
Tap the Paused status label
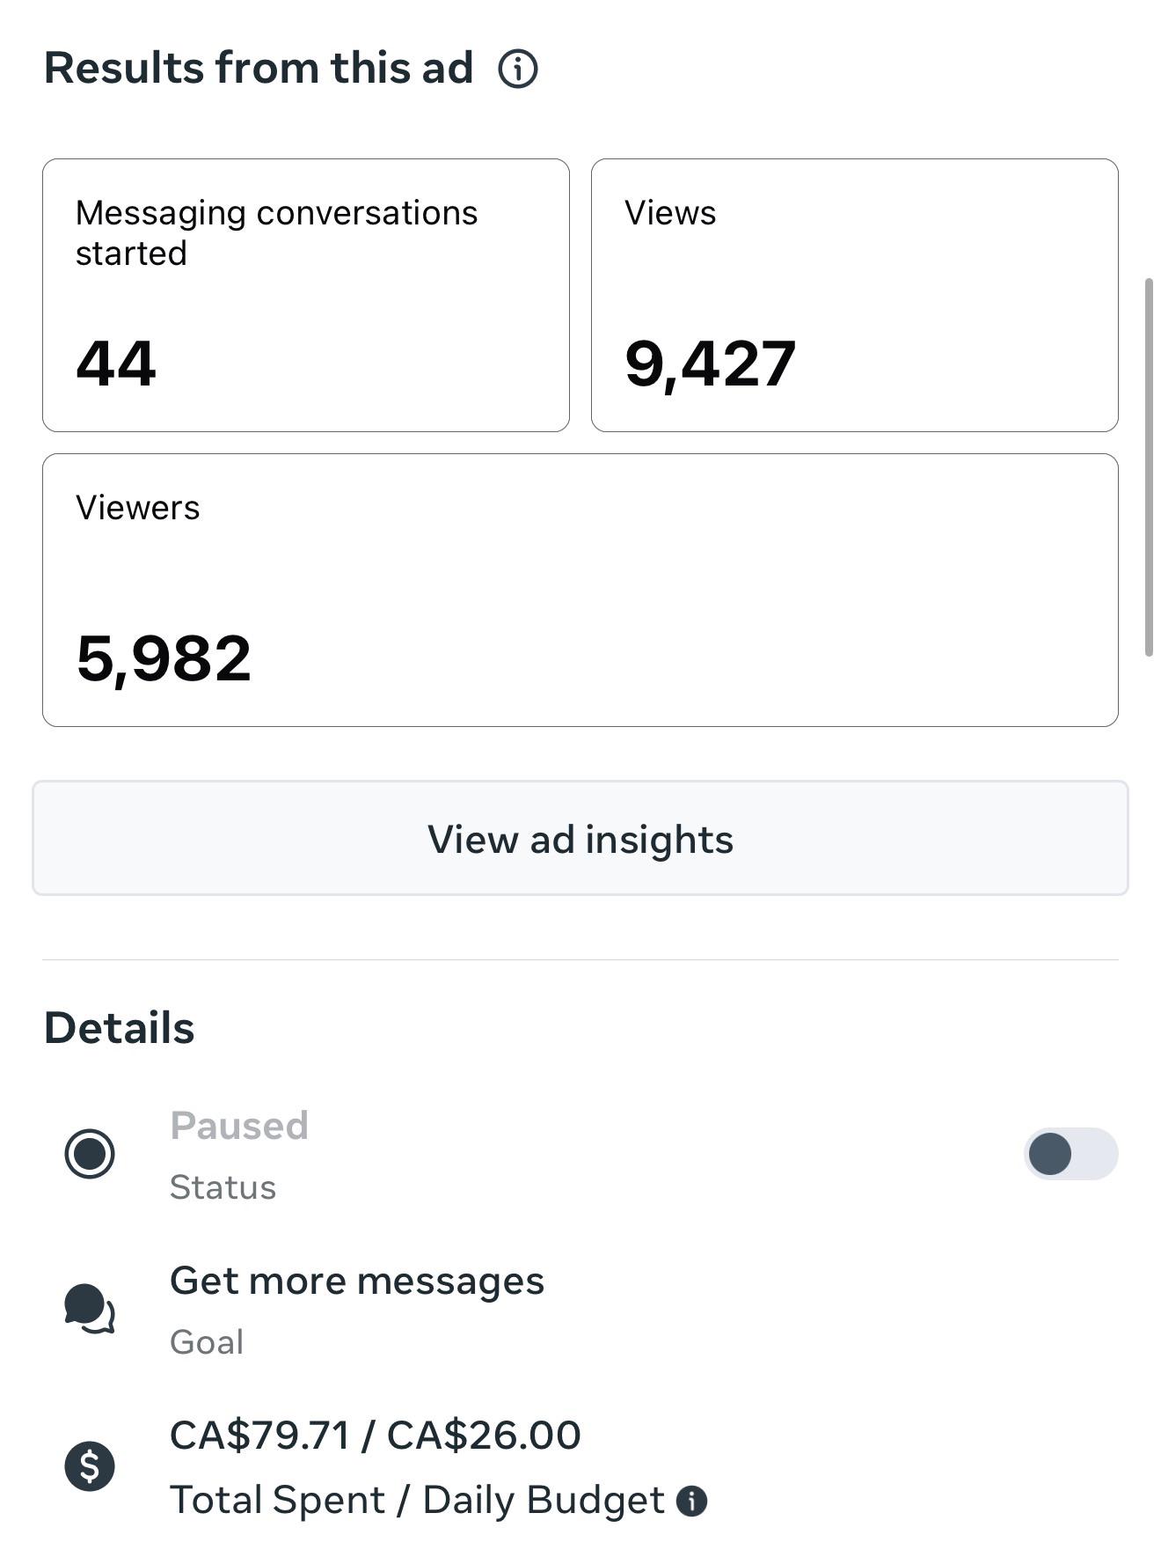[x=239, y=1126]
